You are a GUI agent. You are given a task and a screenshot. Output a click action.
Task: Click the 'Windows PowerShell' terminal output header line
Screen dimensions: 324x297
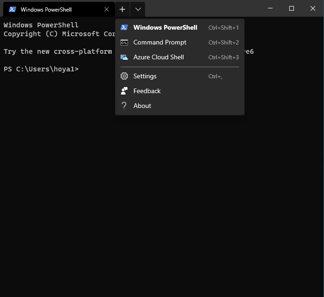click(41, 25)
